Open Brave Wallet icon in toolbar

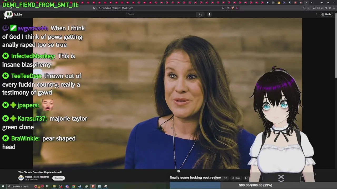coord(322,8)
